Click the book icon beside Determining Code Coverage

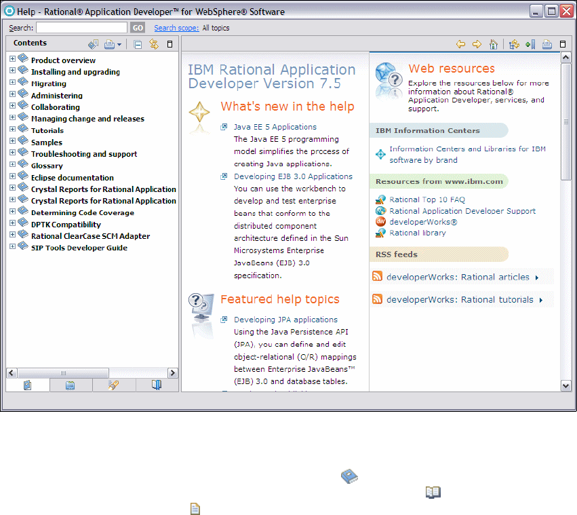point(23,210)
